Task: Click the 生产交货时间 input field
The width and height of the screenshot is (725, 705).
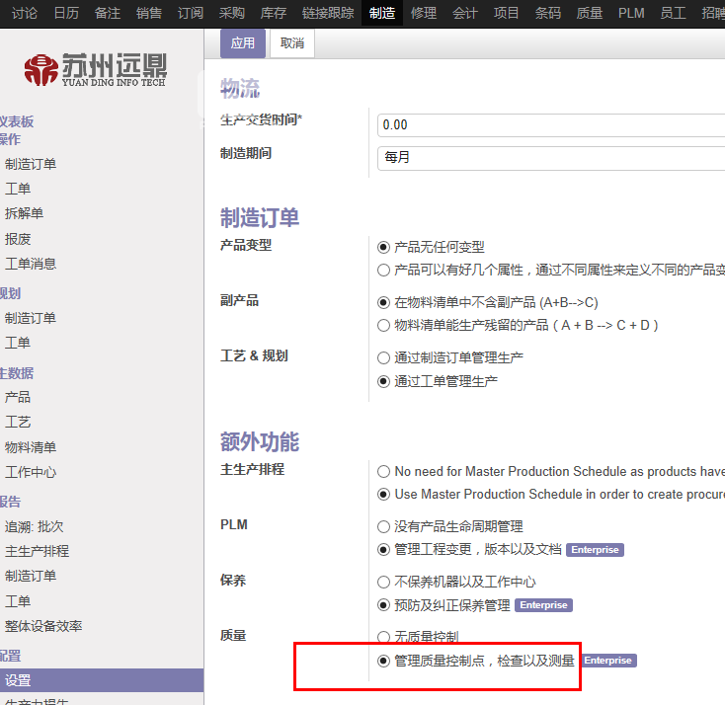Action: pyautogui.click(x=551, y=125)
